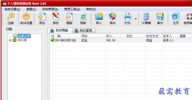Click the lifebuoy help icon
This screenshot has height=100, width=192.
coord(189,16)
